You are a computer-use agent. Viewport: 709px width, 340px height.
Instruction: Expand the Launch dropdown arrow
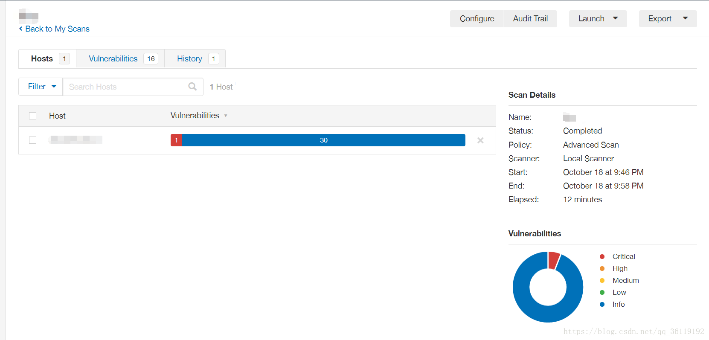click(615, 18)
